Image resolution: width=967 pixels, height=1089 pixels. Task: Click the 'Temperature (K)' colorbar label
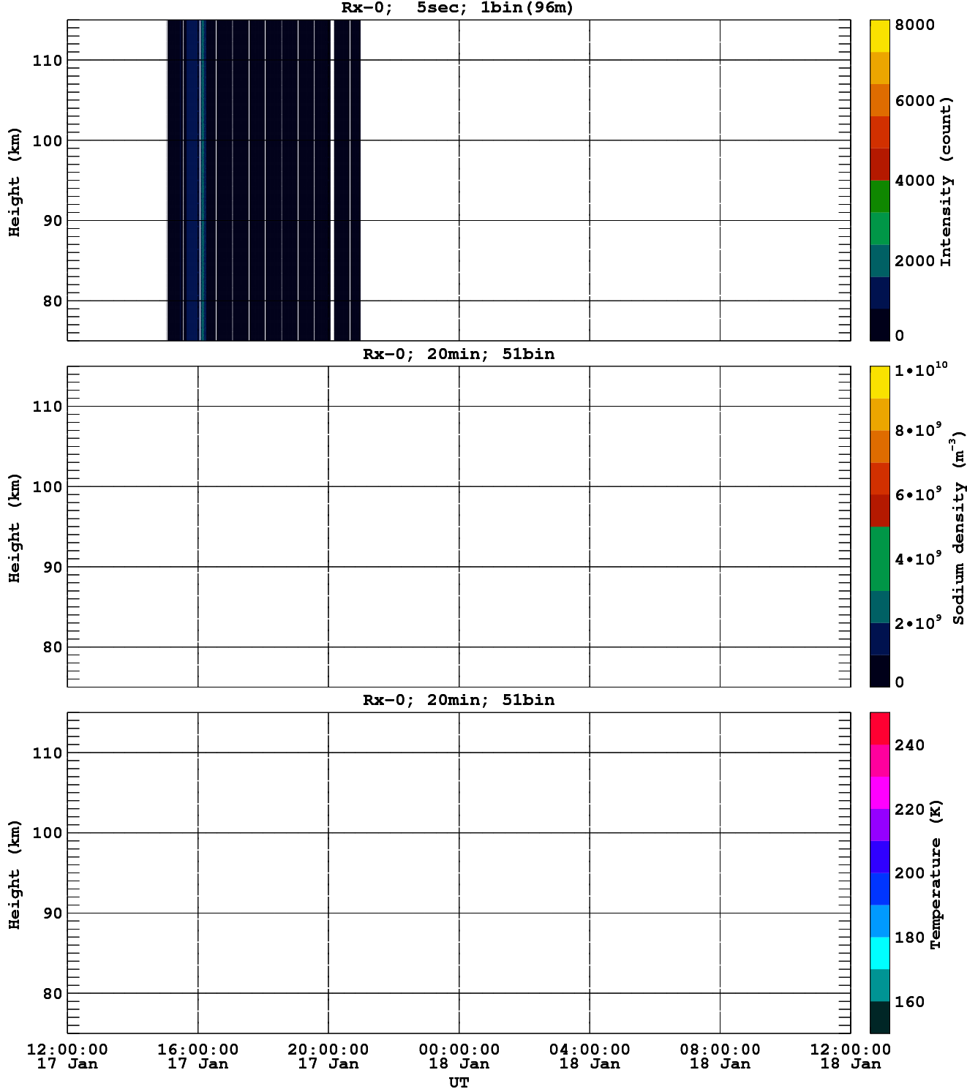coord(936,875)
